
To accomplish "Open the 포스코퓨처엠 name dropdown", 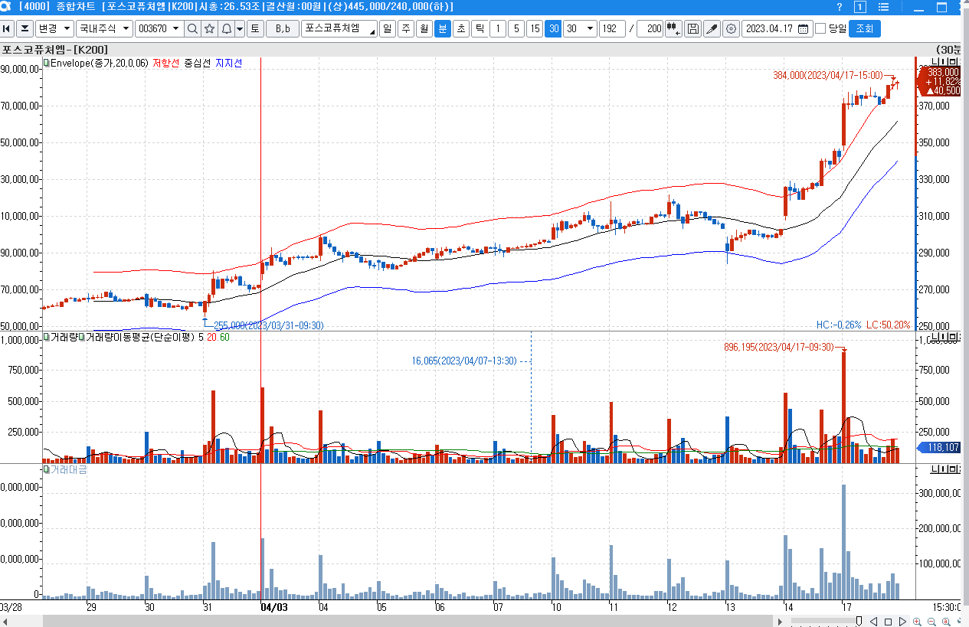I will click(339, 29).
